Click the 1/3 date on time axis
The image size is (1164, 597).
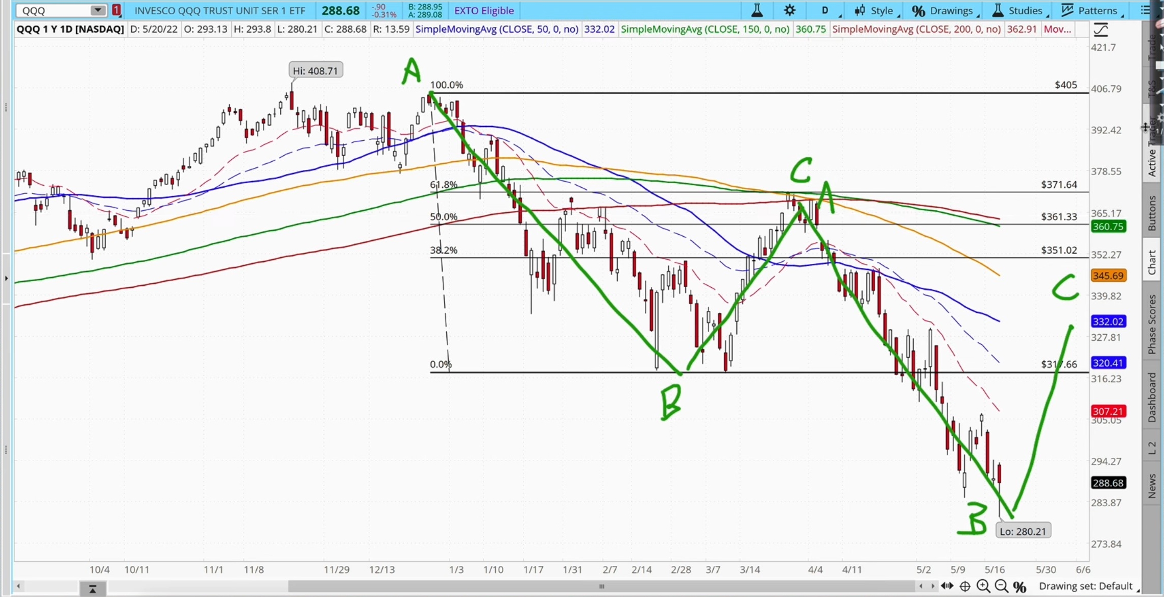456,569
